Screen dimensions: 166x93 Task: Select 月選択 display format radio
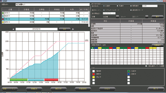point(117,6)
